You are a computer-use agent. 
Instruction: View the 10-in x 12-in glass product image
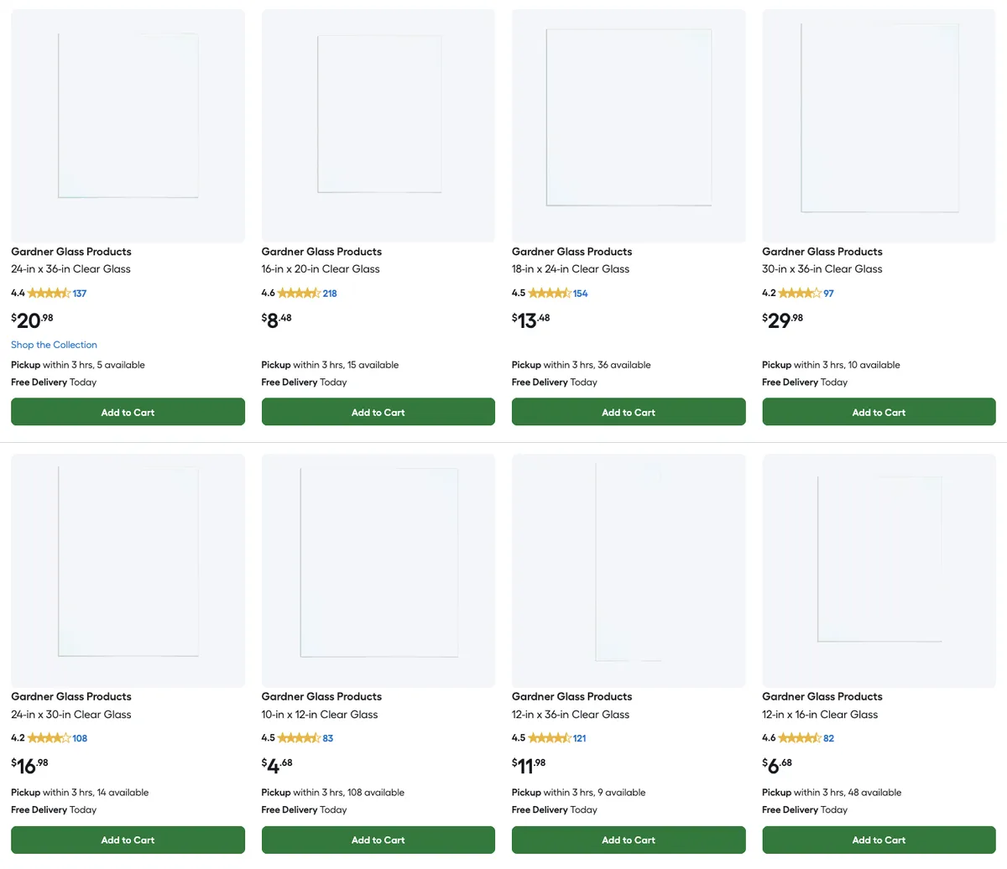378,570
